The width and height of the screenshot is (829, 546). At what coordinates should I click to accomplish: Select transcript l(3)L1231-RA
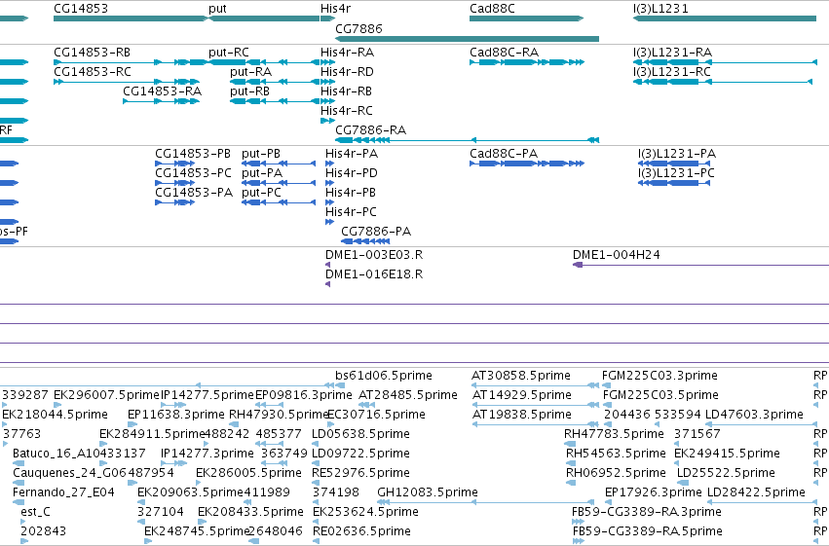click(725, 62)
